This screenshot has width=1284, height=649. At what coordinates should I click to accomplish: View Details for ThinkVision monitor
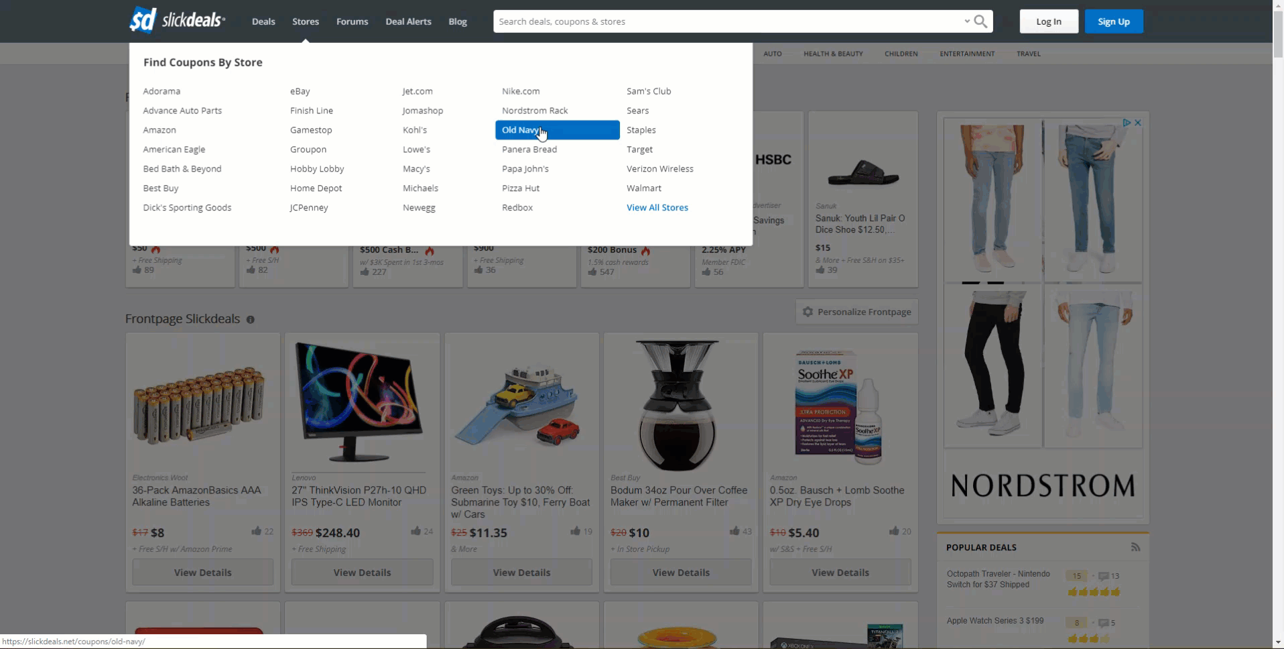pyautogui.click(x=362, y=573)
